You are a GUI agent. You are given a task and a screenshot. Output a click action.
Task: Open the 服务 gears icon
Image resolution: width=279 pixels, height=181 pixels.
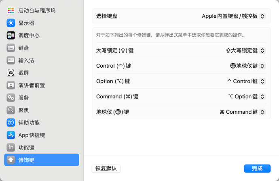point(11,98)
